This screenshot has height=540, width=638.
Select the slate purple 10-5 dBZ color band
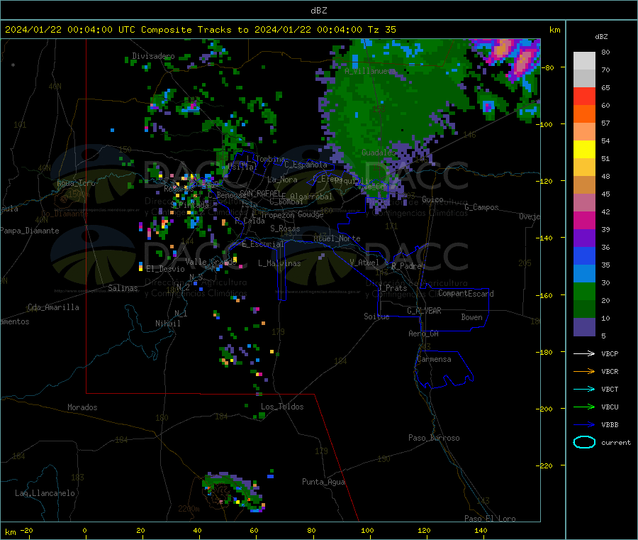pos(584,326)
